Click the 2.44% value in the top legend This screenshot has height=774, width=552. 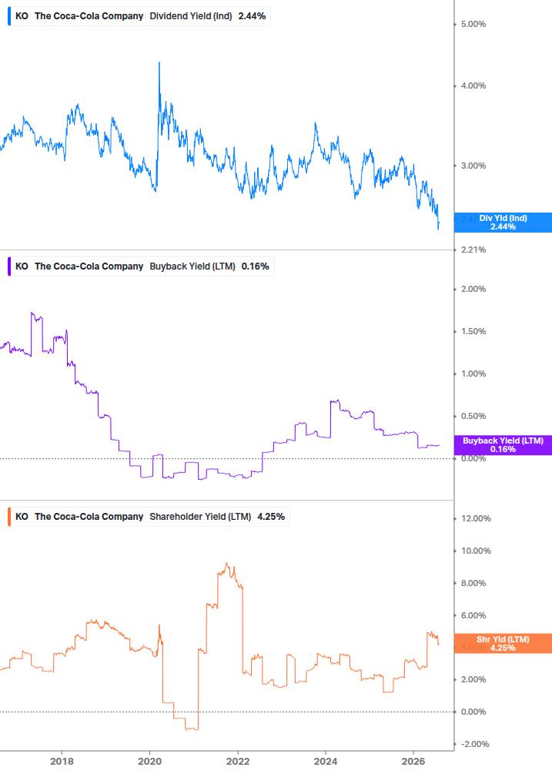tap(252, 16)
